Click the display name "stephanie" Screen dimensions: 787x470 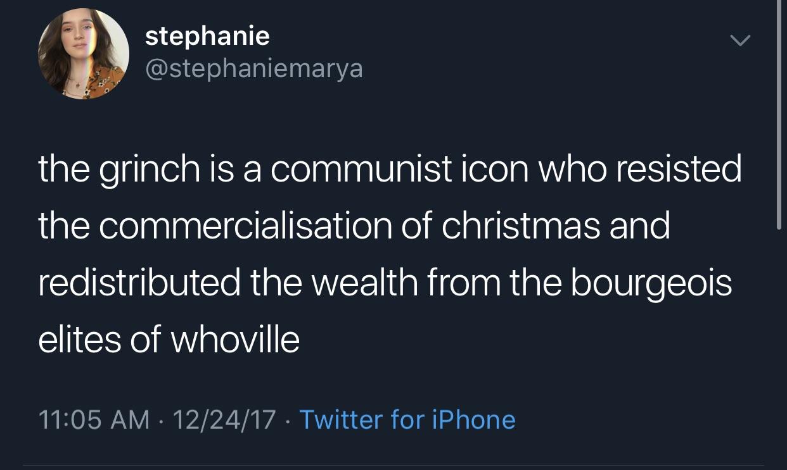(207, 35)
